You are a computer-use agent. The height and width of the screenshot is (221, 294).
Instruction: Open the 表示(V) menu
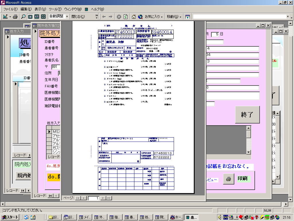[40, 9]
